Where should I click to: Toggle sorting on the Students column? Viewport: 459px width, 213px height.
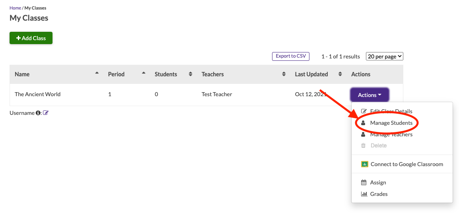tap(191, 74)
